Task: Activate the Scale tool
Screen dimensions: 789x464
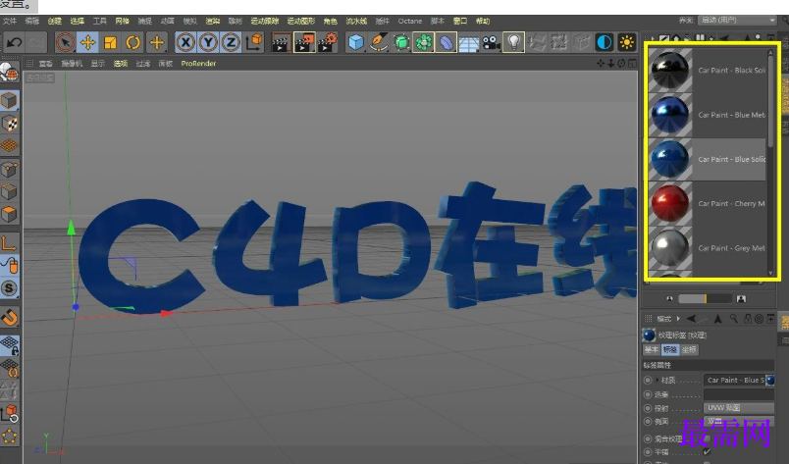Action: [x=110, y=42]
